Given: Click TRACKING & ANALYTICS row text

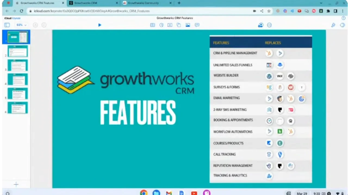Looking at the screenshot, I should coord(230,175).
